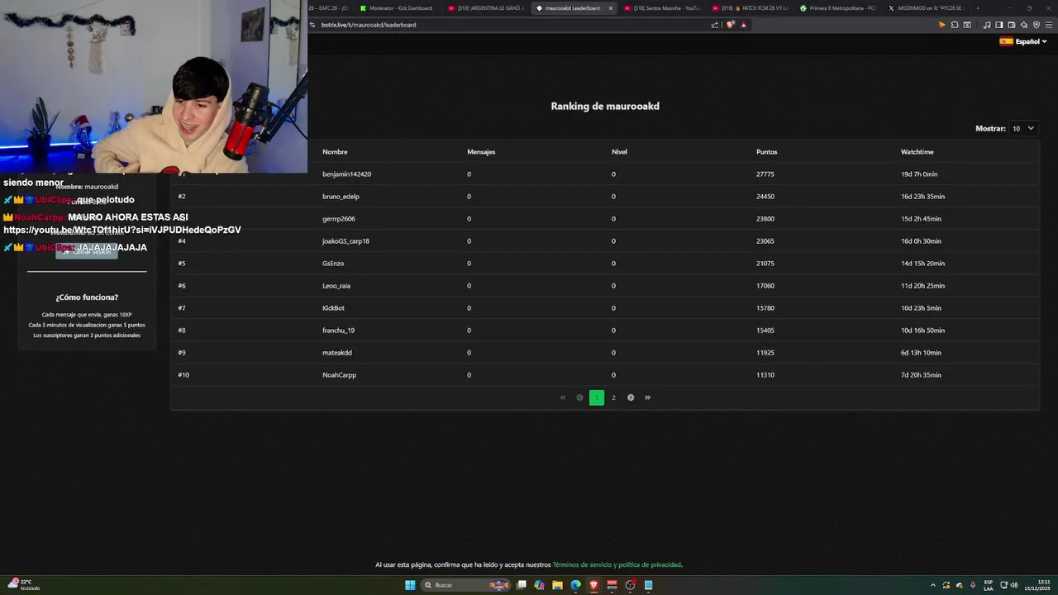Open the Español language dropdown
The width and height of the screenshot is (1058, 595).
coord(1023,41)
